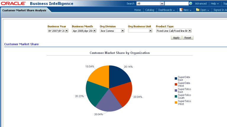
Task: Click the Open folder icon
Action: [x=198, y=10]
